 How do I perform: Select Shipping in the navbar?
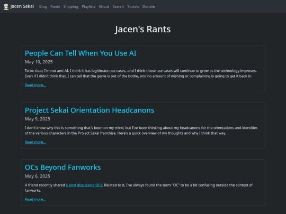coord(71,6)
